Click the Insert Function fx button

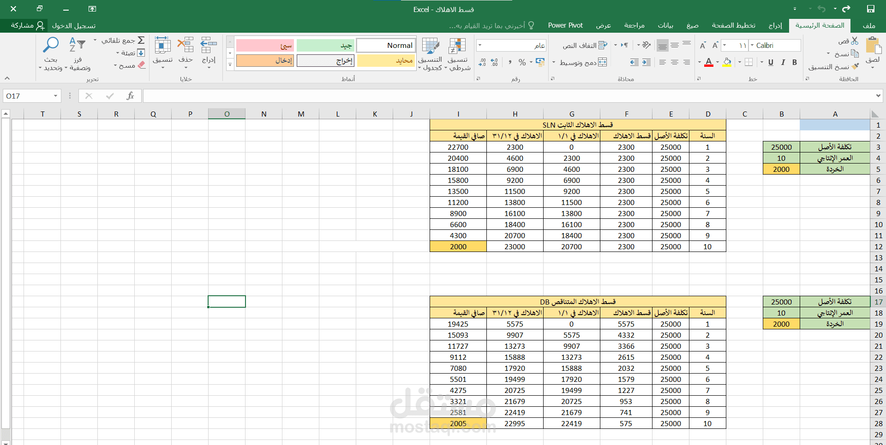coord(130,96)
